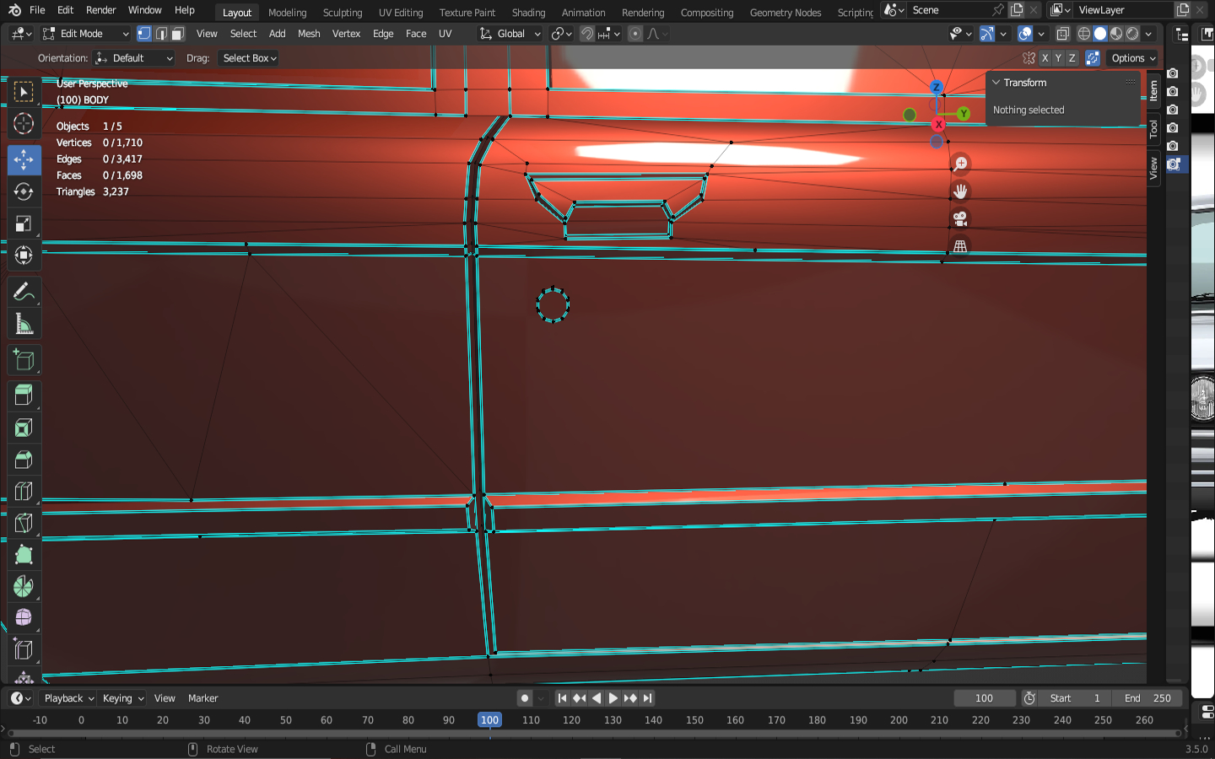Click the frame 100 playhead marker
This screenshot has width=1215, height=759.
pyautogui.click(x=489, y=720)
